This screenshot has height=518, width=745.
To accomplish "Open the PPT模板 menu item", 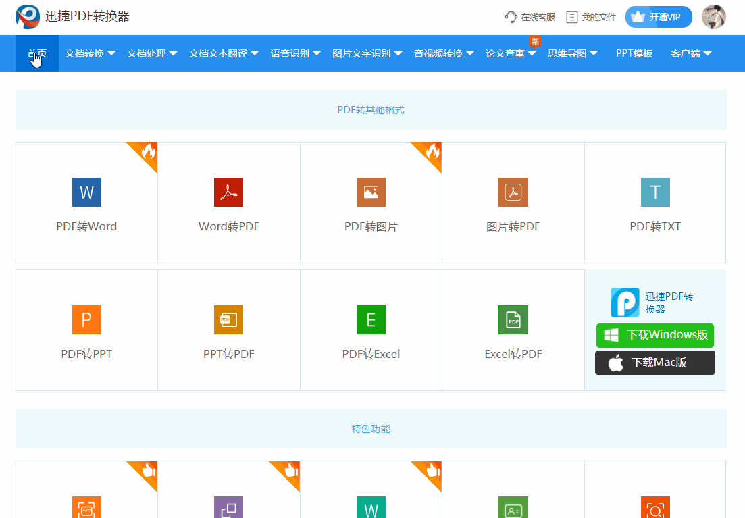I will click(634, 53).
